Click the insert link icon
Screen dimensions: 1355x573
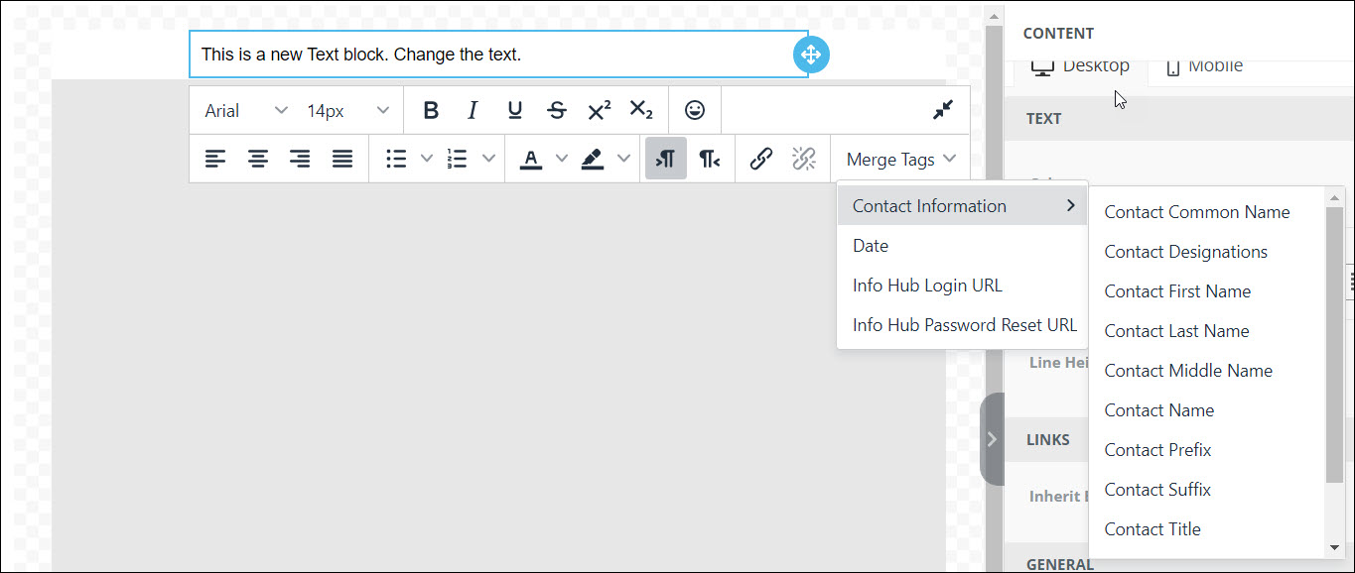(761, 160)
